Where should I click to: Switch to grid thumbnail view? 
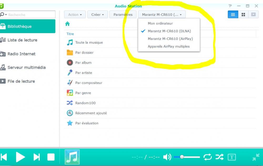(x=243, y=14)
